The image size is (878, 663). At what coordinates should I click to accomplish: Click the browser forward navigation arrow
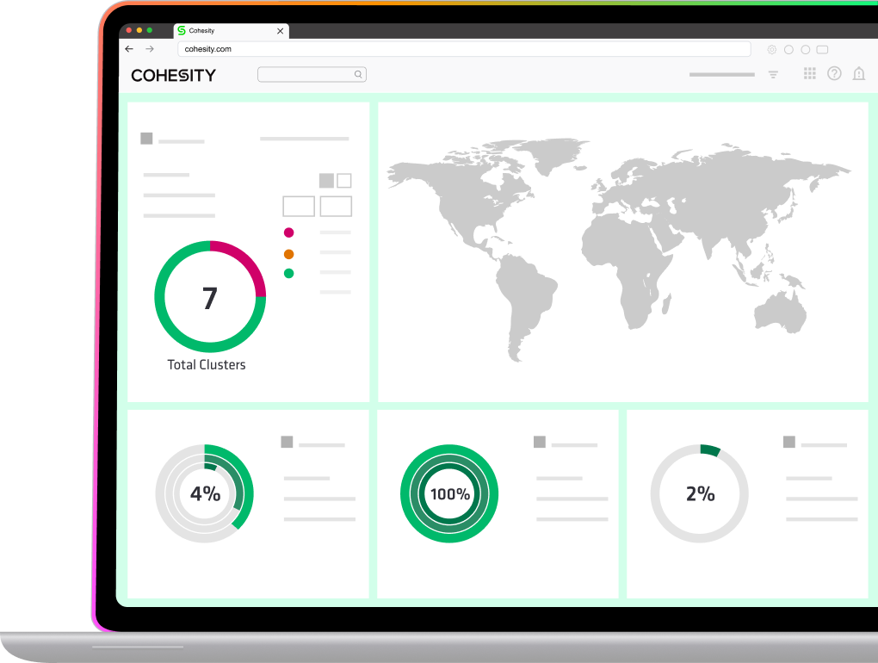(x=151, y=49)
